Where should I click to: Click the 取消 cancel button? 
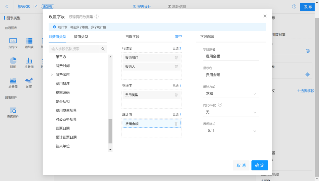(241, 165)
